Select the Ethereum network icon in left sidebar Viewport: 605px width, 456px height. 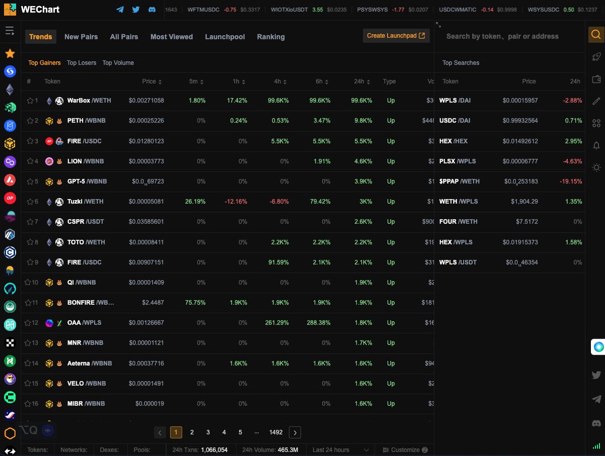10,90
